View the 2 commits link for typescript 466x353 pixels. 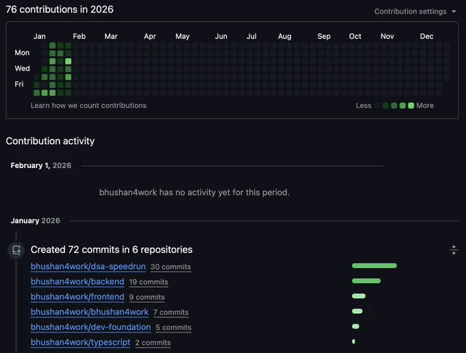pyautogui.click(x=153, y=343)
